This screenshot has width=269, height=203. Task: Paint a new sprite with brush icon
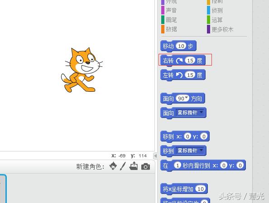pyautogui.click(x=123, y=166)
